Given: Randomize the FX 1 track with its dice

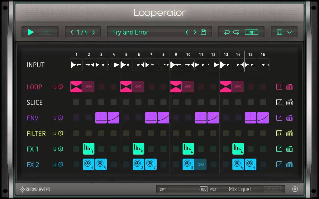Looking at the screenshot, I should [279, 149].
